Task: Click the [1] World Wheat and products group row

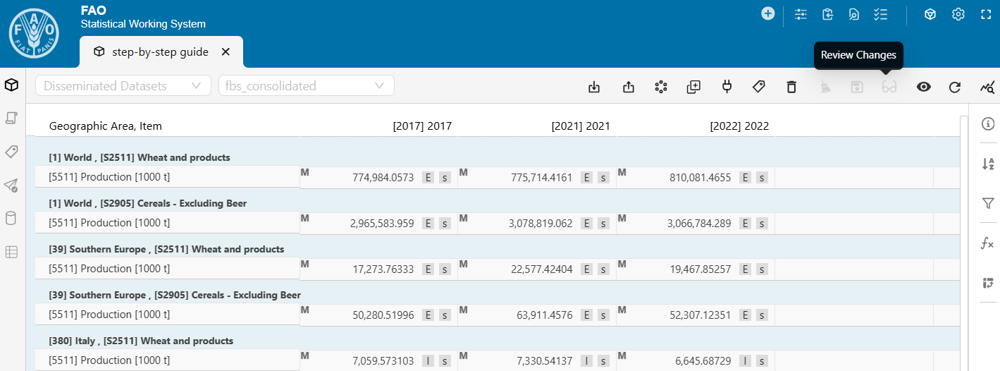Action: pyautogui.click(x=140, y=157)
